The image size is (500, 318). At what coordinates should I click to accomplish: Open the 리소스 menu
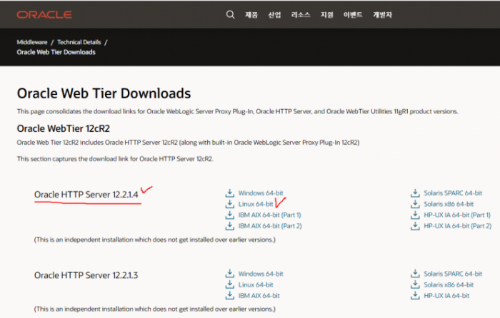click(301, 15)
